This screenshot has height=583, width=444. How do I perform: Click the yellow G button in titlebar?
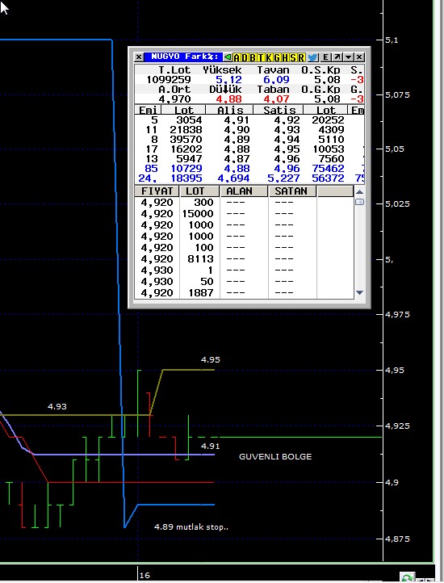(277, 57)
